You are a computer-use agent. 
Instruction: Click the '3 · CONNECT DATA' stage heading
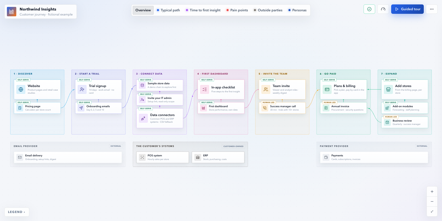[149, 74]
